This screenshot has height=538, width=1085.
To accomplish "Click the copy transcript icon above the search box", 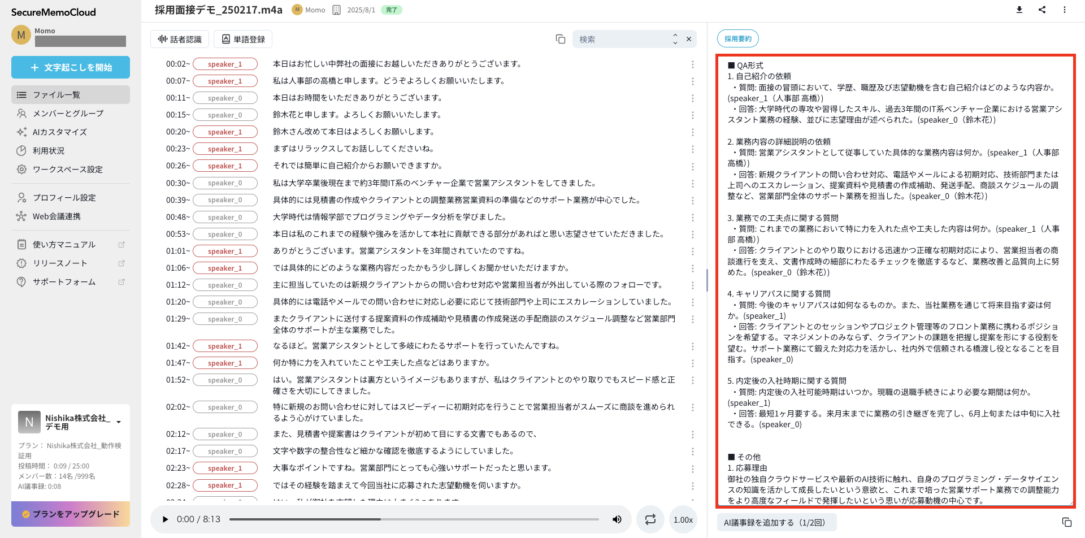I will pyautogui.click(x=560, y=38).
